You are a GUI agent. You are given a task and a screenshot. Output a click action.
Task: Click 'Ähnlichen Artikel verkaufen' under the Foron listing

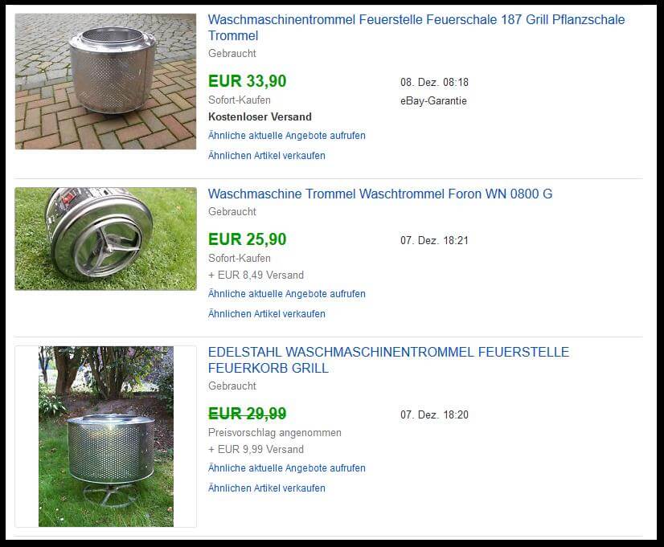tap(266, 313)
